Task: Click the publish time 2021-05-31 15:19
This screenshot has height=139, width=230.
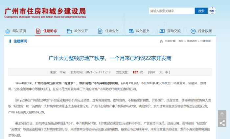Action: (x=98, y=72)
